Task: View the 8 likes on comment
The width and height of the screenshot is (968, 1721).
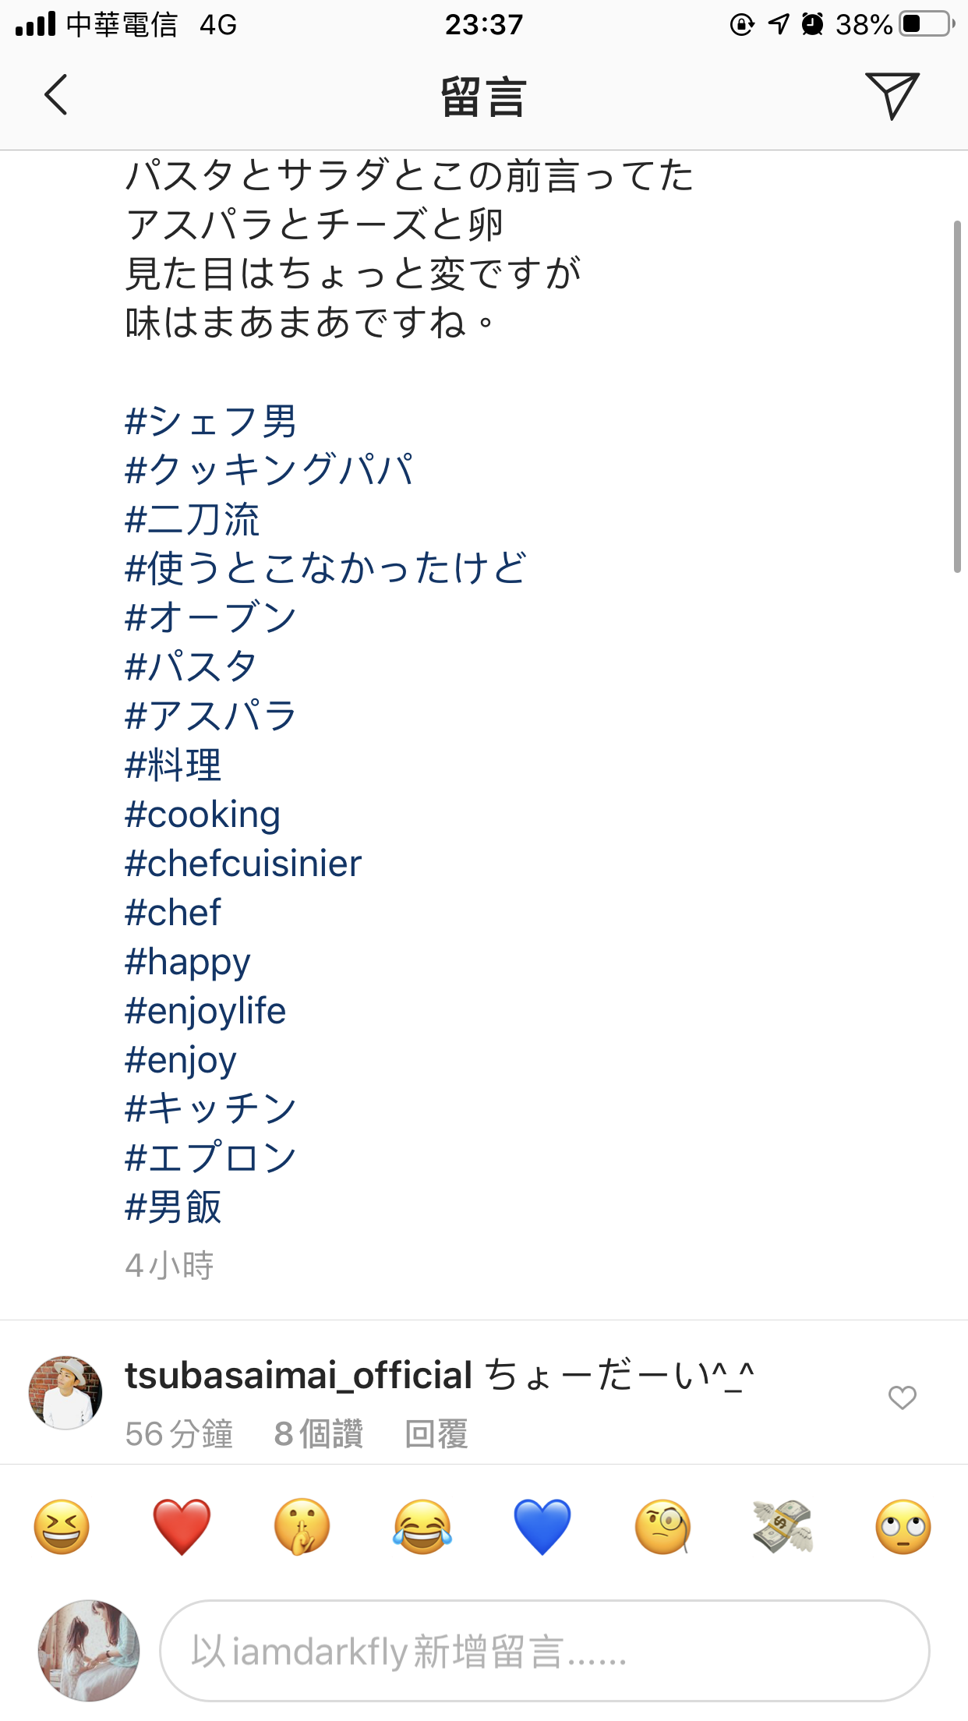Action: tap(319, 1434)
